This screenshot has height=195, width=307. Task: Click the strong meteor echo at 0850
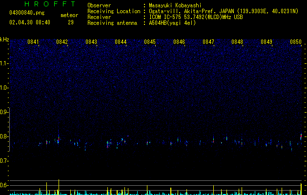tap(301, 136)
